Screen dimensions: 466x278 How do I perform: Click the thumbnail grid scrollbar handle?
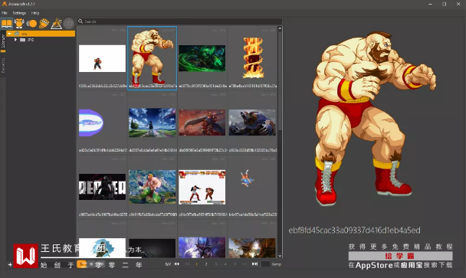click(x=280, y=80)
